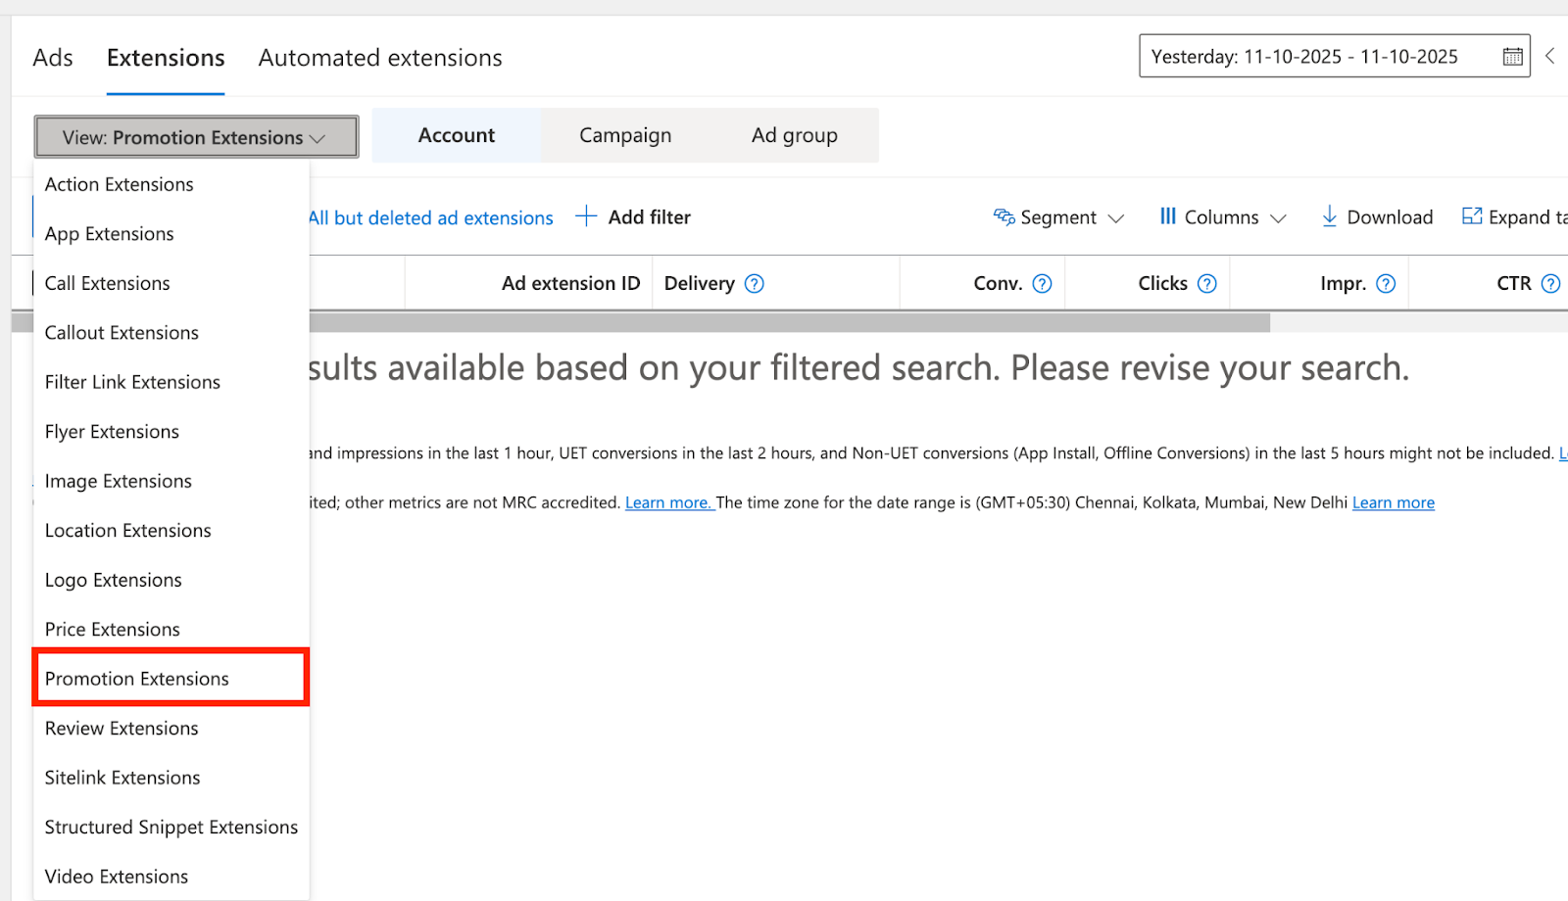1568x901 pixels.
Task: Open the Learn more link about time zone
Action: 1393,502
